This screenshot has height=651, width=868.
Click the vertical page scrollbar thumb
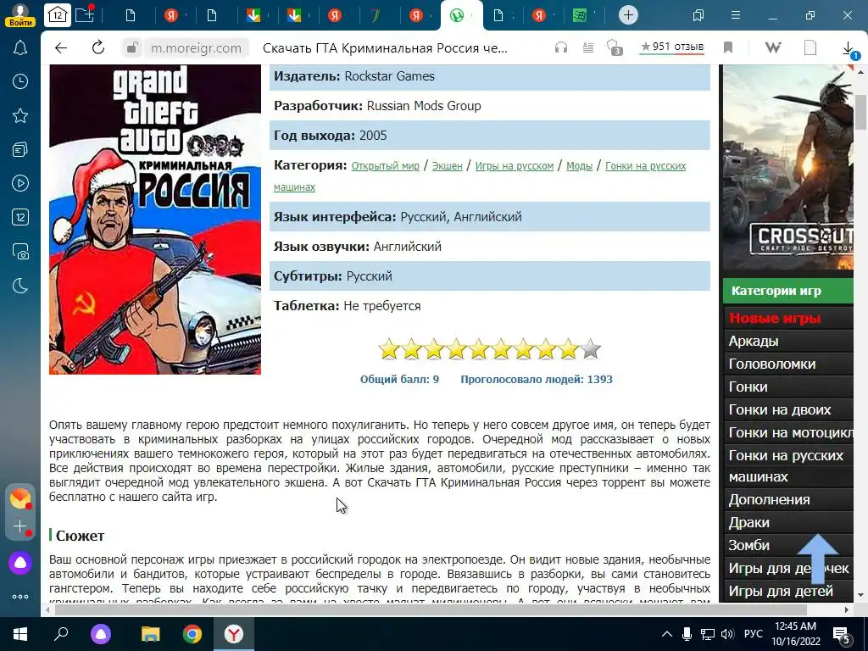click(861, 113)
